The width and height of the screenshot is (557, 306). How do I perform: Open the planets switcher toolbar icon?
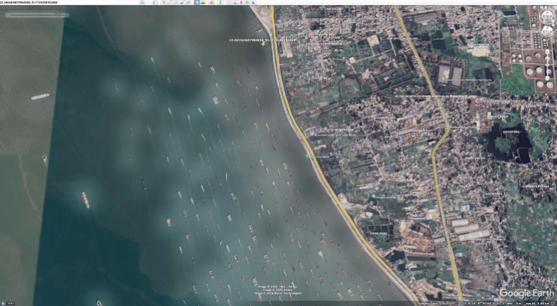click(x=212, y=2)
